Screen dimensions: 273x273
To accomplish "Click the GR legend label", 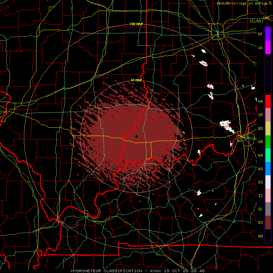I will point(261,115).
